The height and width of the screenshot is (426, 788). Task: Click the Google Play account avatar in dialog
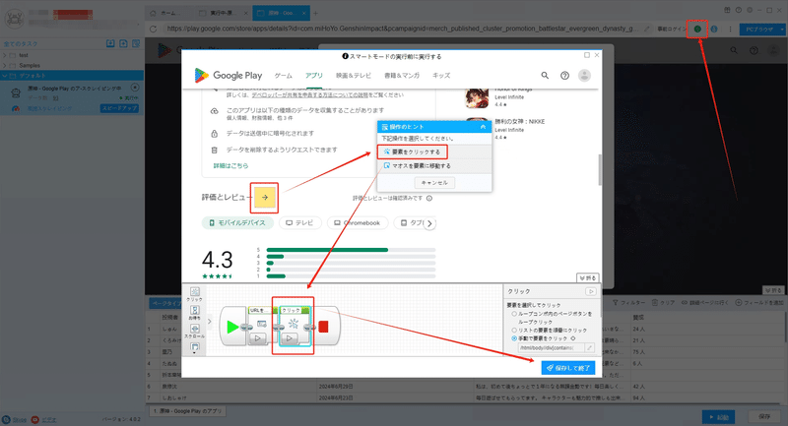pos(584,76)
